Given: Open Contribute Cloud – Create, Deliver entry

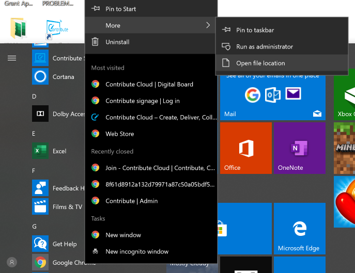Looking at the screenshot, I should tap(151, 117).
